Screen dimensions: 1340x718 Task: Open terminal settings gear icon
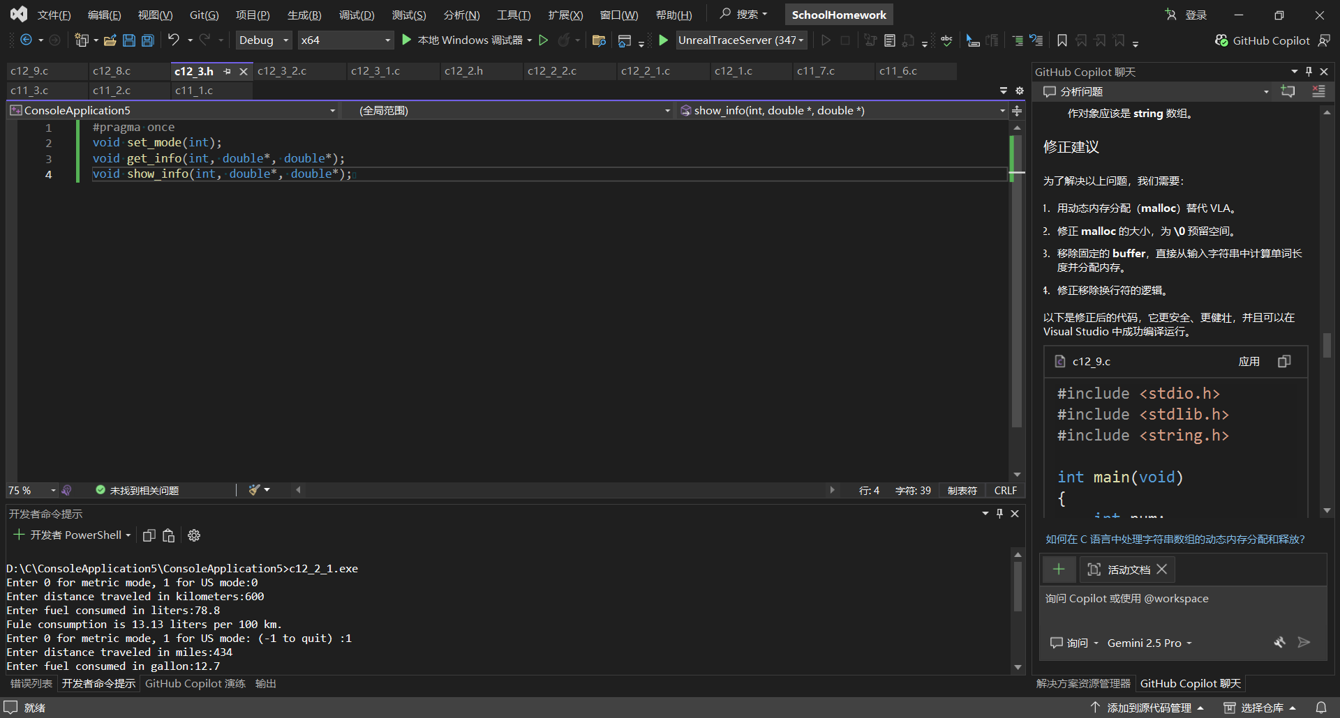pos(194,535)
